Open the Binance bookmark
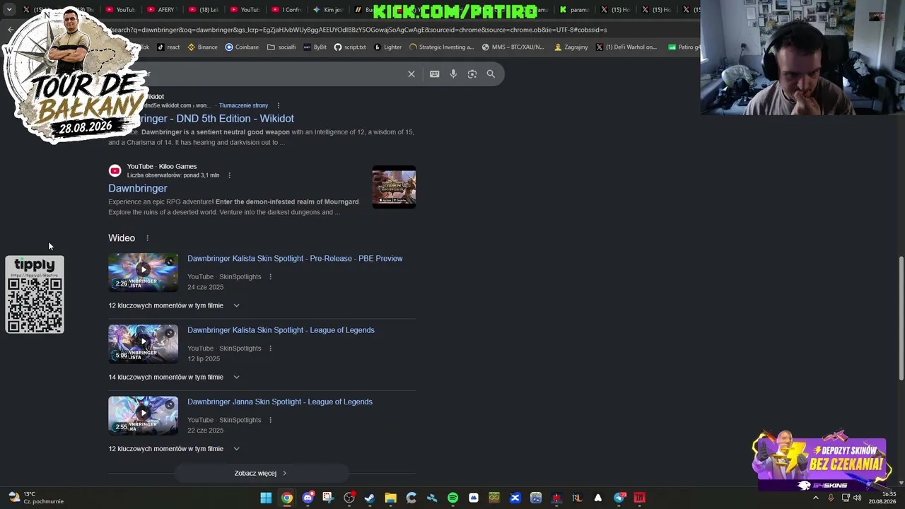The height and width of the screenshot is (509, 905). 202,47
